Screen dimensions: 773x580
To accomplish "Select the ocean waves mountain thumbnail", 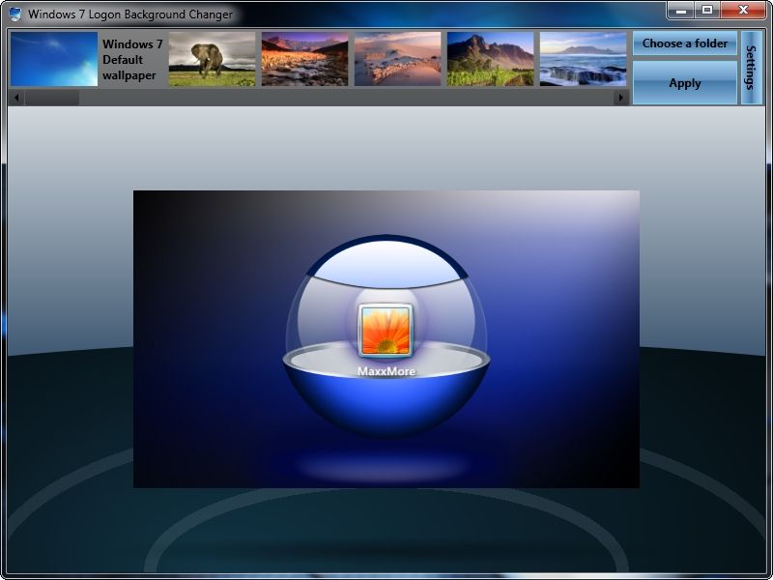I will pos(583,59).
